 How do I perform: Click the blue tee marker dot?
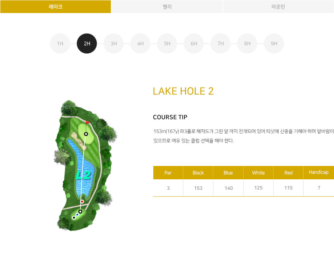pos(77,214)
